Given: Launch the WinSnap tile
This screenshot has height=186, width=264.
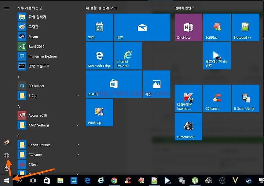Looking at the screenshot, I should pos(99,112).
